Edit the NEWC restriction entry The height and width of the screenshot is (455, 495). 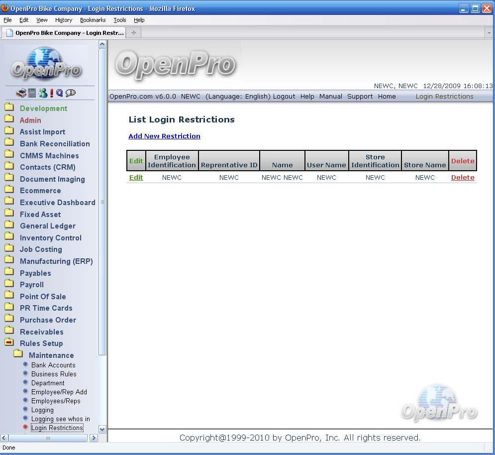(x=136, y=178)
